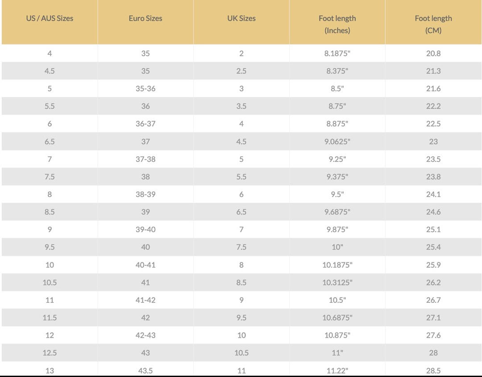Select the 8.1875" foot length cell

[337, 53]
